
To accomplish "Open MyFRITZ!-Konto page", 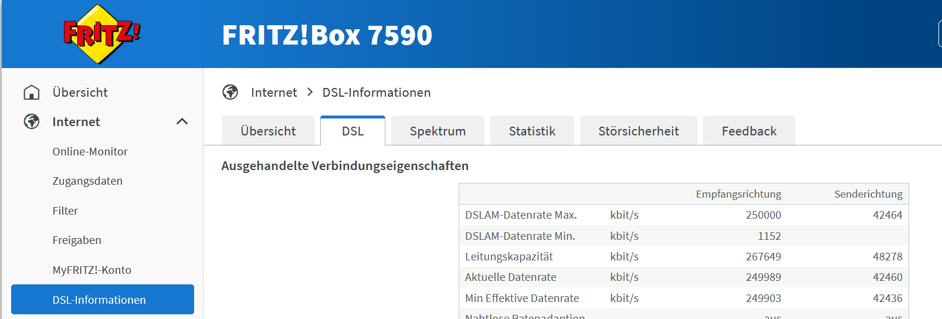I will click(92, 270).
